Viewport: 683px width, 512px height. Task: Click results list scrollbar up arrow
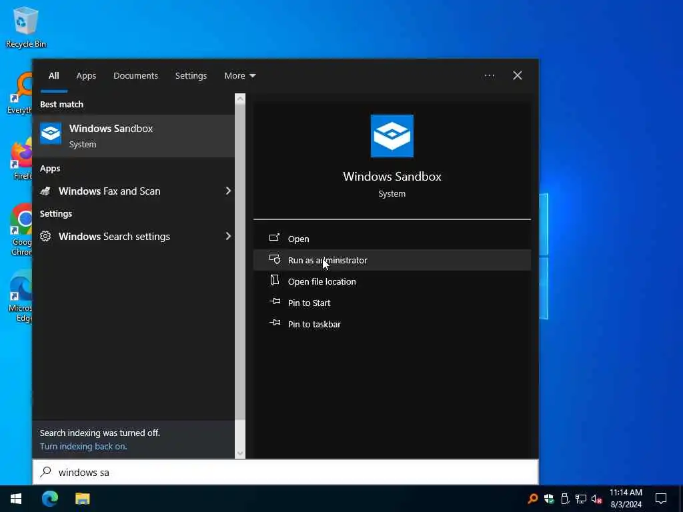point(240,99)
